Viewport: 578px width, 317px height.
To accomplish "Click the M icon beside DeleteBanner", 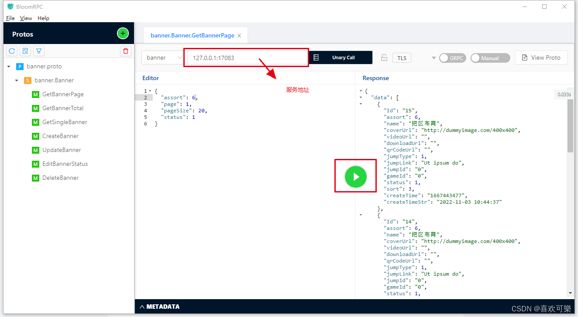I will coord(35,178).
